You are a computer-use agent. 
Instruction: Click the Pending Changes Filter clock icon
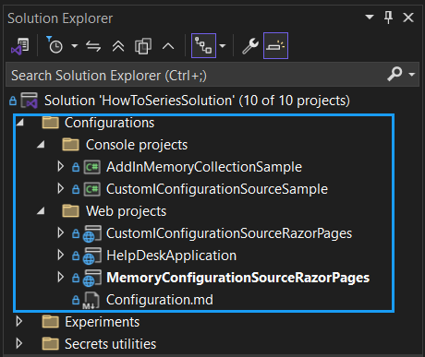55,45
